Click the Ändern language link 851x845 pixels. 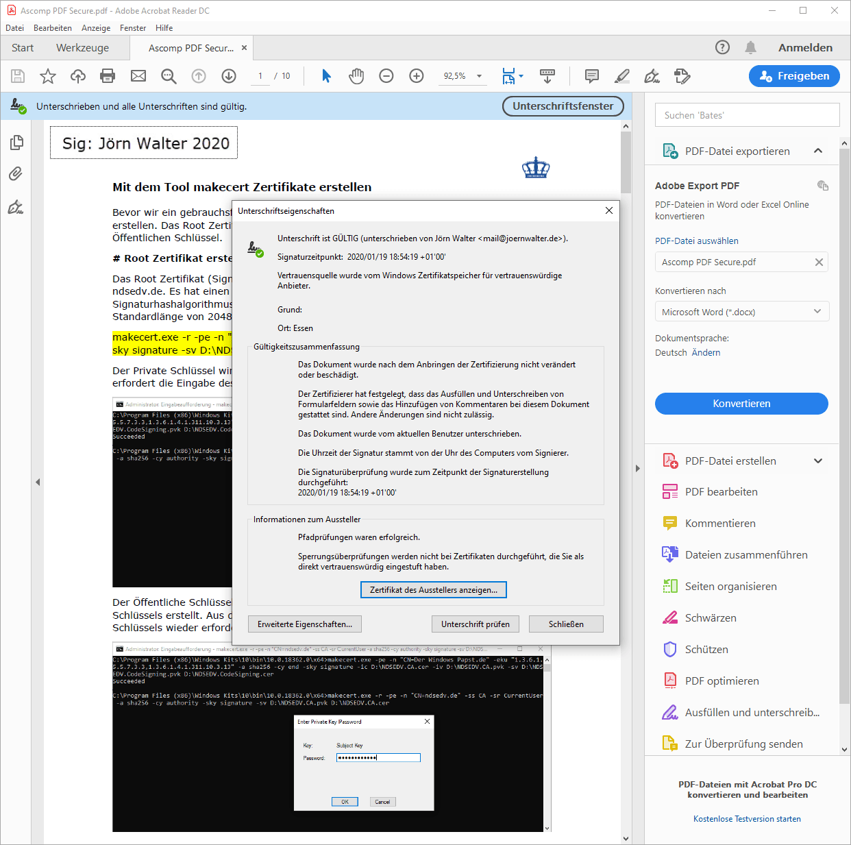coord(706,353)
